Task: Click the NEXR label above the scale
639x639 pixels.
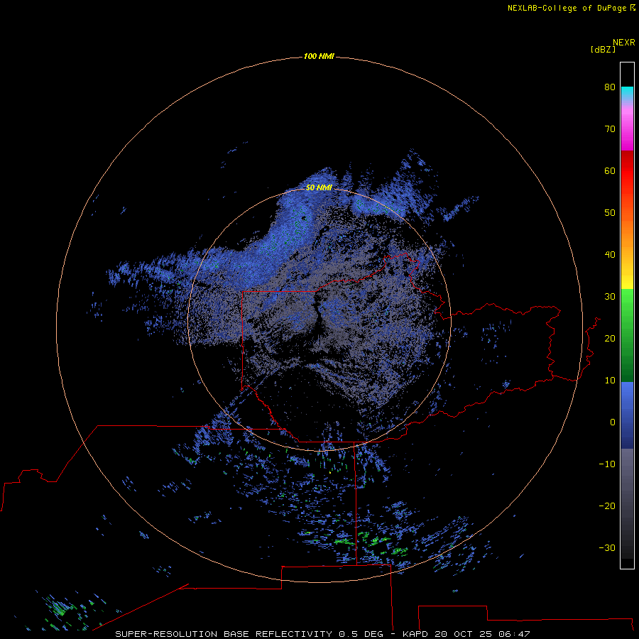Action: 624,43
